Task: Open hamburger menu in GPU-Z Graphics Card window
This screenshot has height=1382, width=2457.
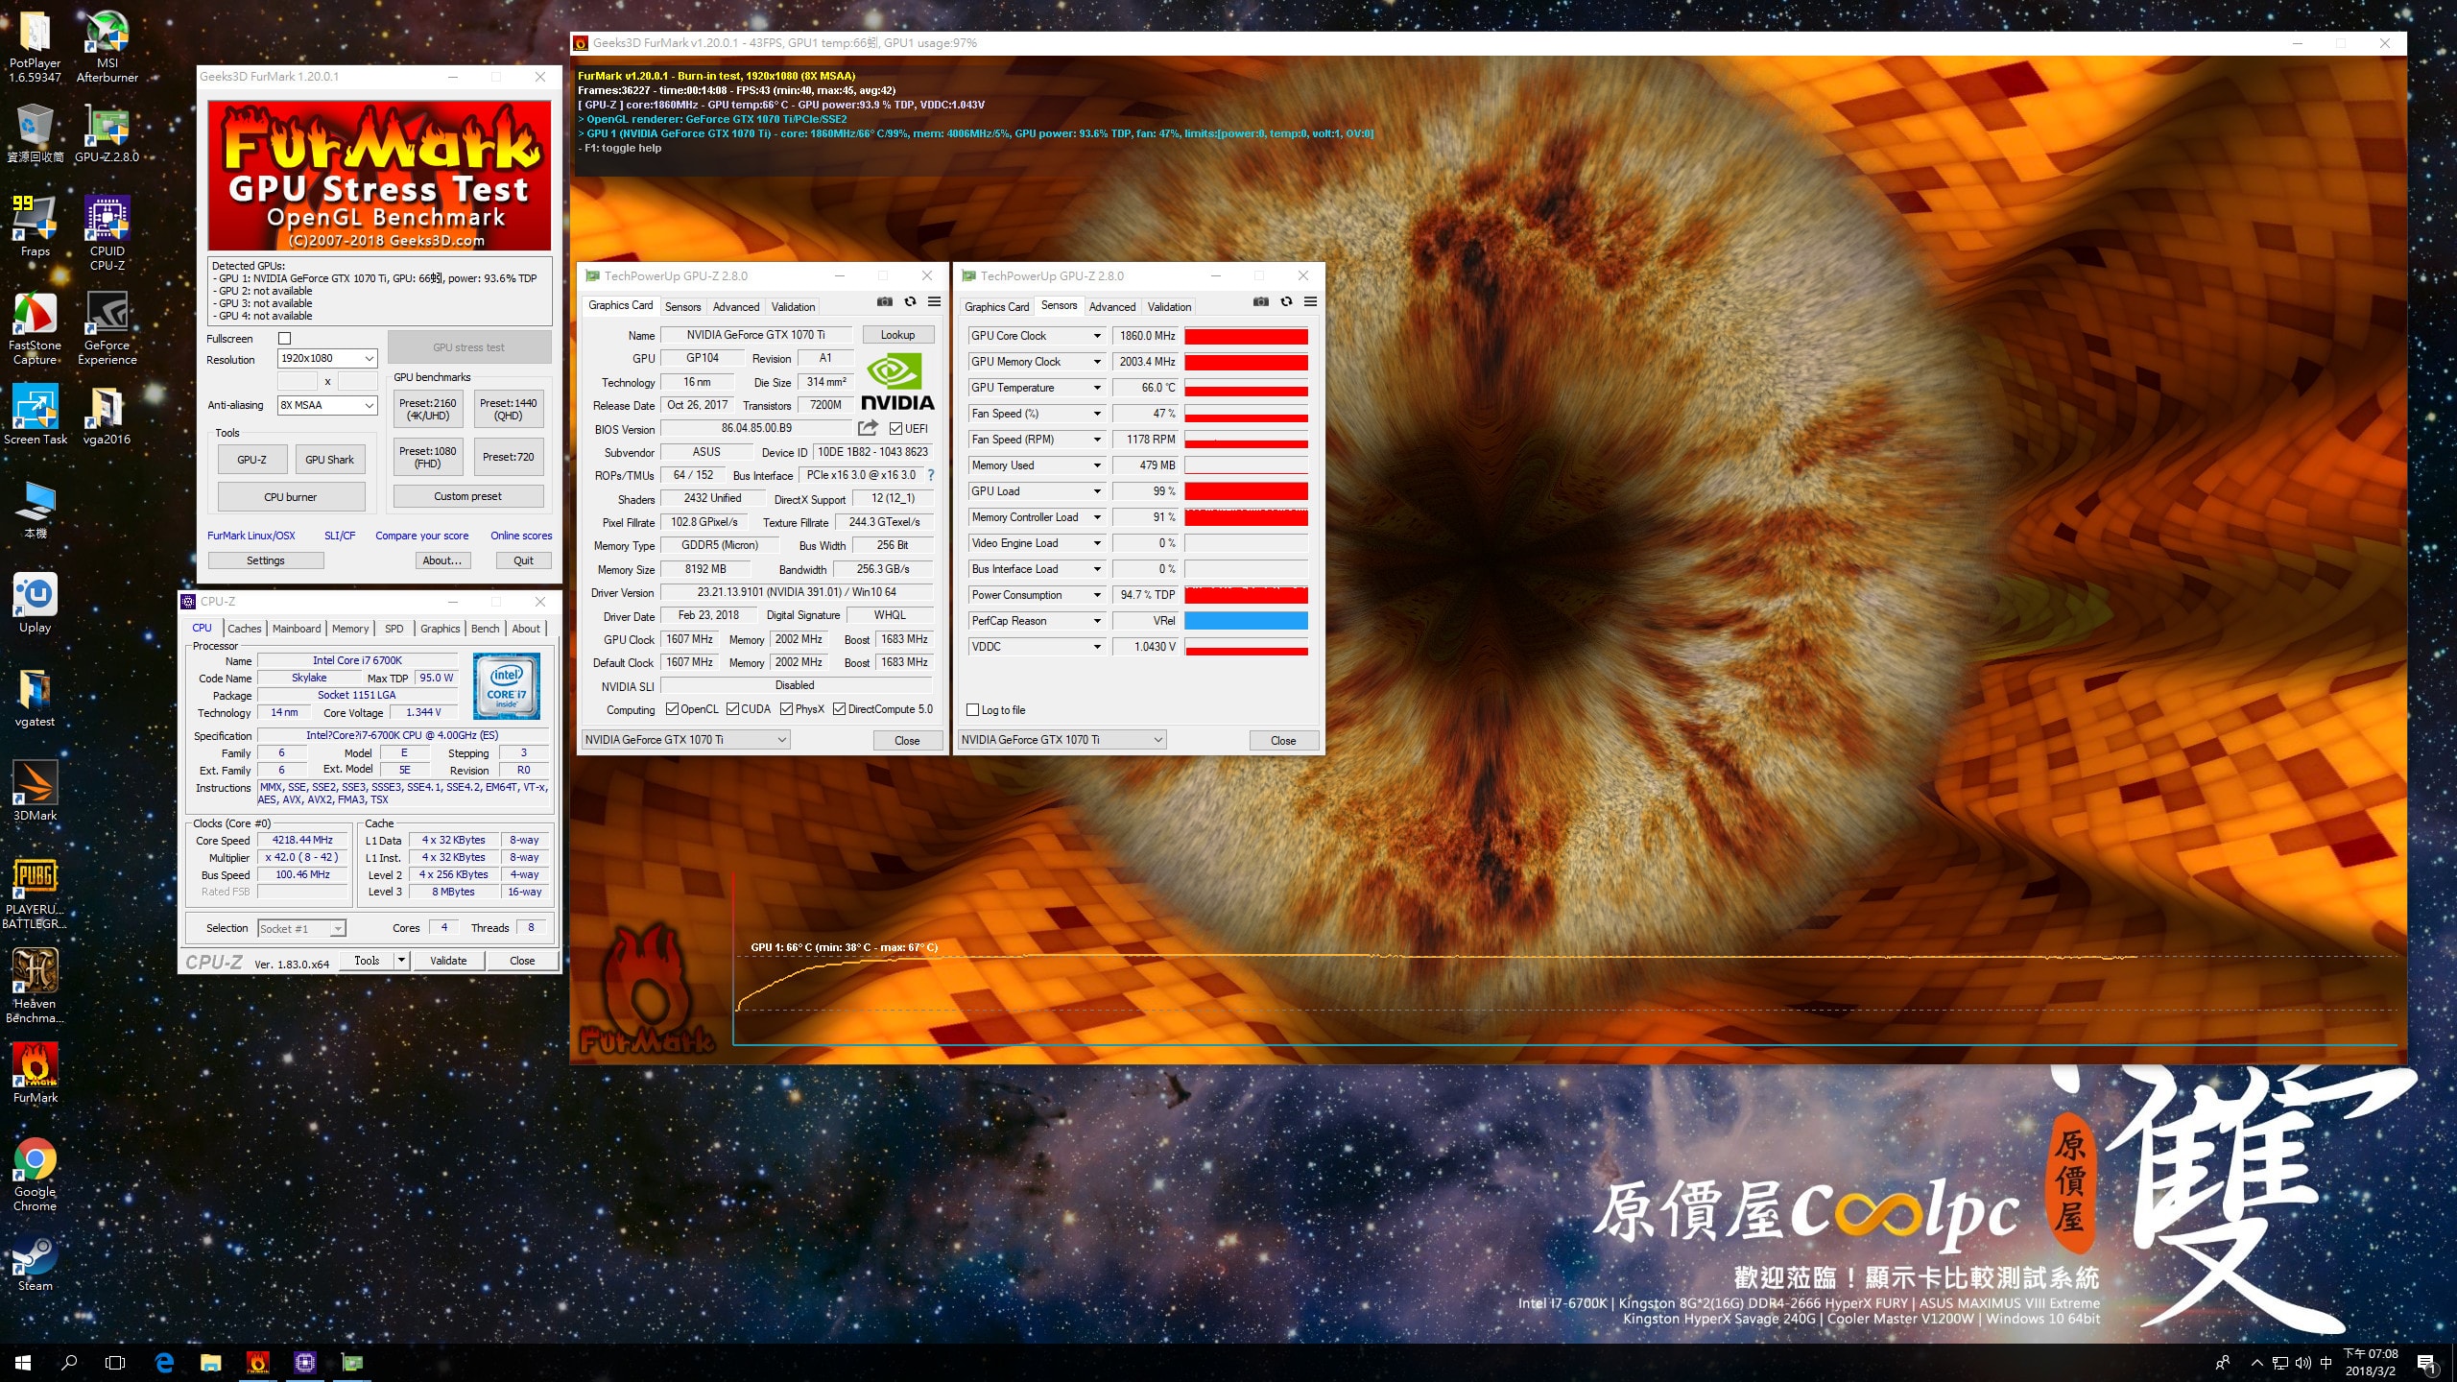Action: [x=934, y=302]
